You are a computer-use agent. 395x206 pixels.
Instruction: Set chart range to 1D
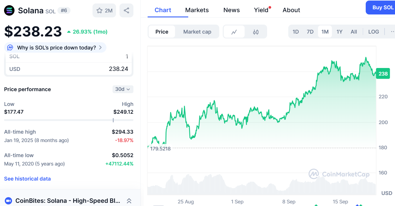(296, 32)
